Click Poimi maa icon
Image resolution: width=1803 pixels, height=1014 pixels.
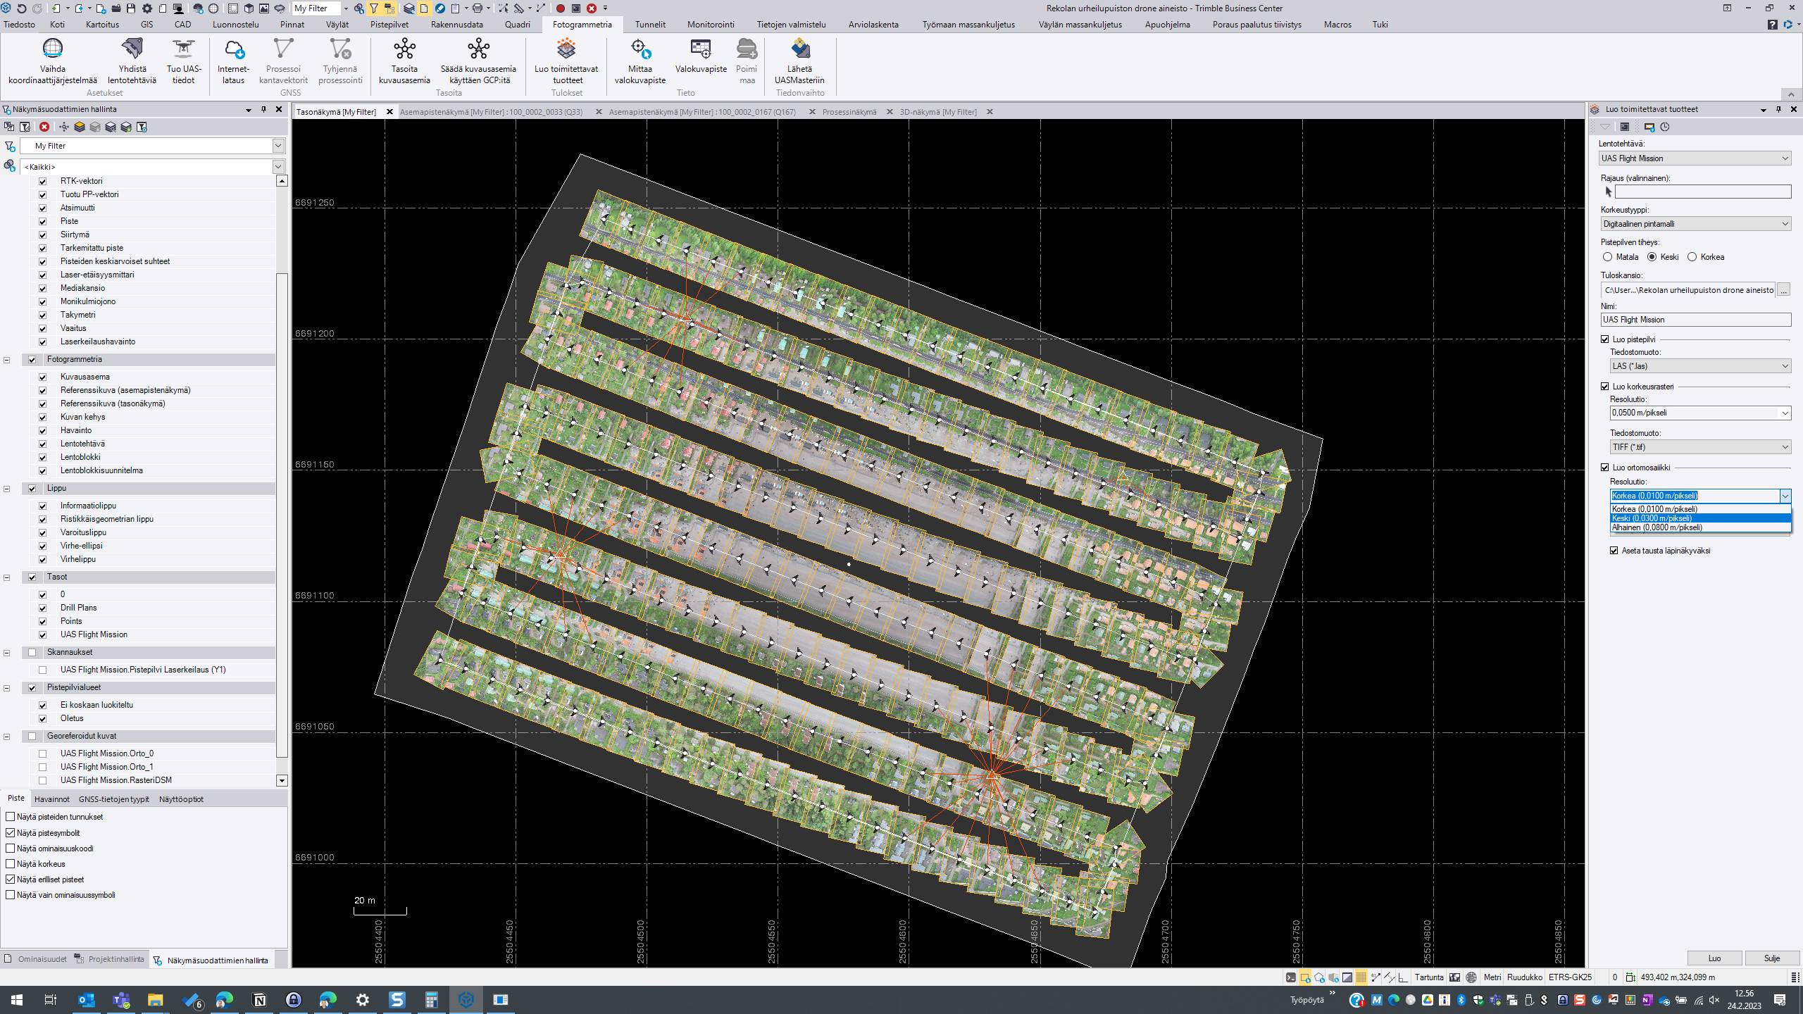[747, 49]
